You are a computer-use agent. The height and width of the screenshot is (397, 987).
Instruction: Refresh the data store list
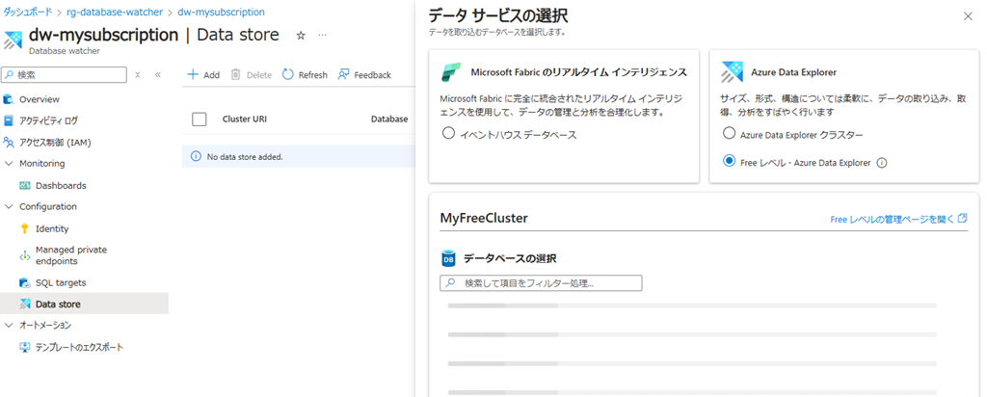tap(305, 75)
